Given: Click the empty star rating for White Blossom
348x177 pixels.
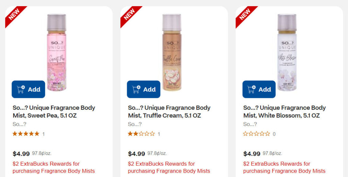Looking at the screenshot, I should click(x=256, y=134).
